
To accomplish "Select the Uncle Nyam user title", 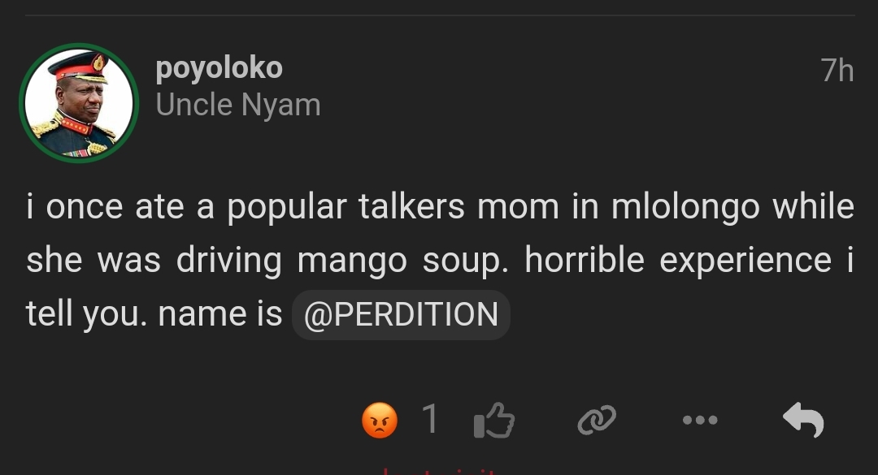I will point(238,105).
